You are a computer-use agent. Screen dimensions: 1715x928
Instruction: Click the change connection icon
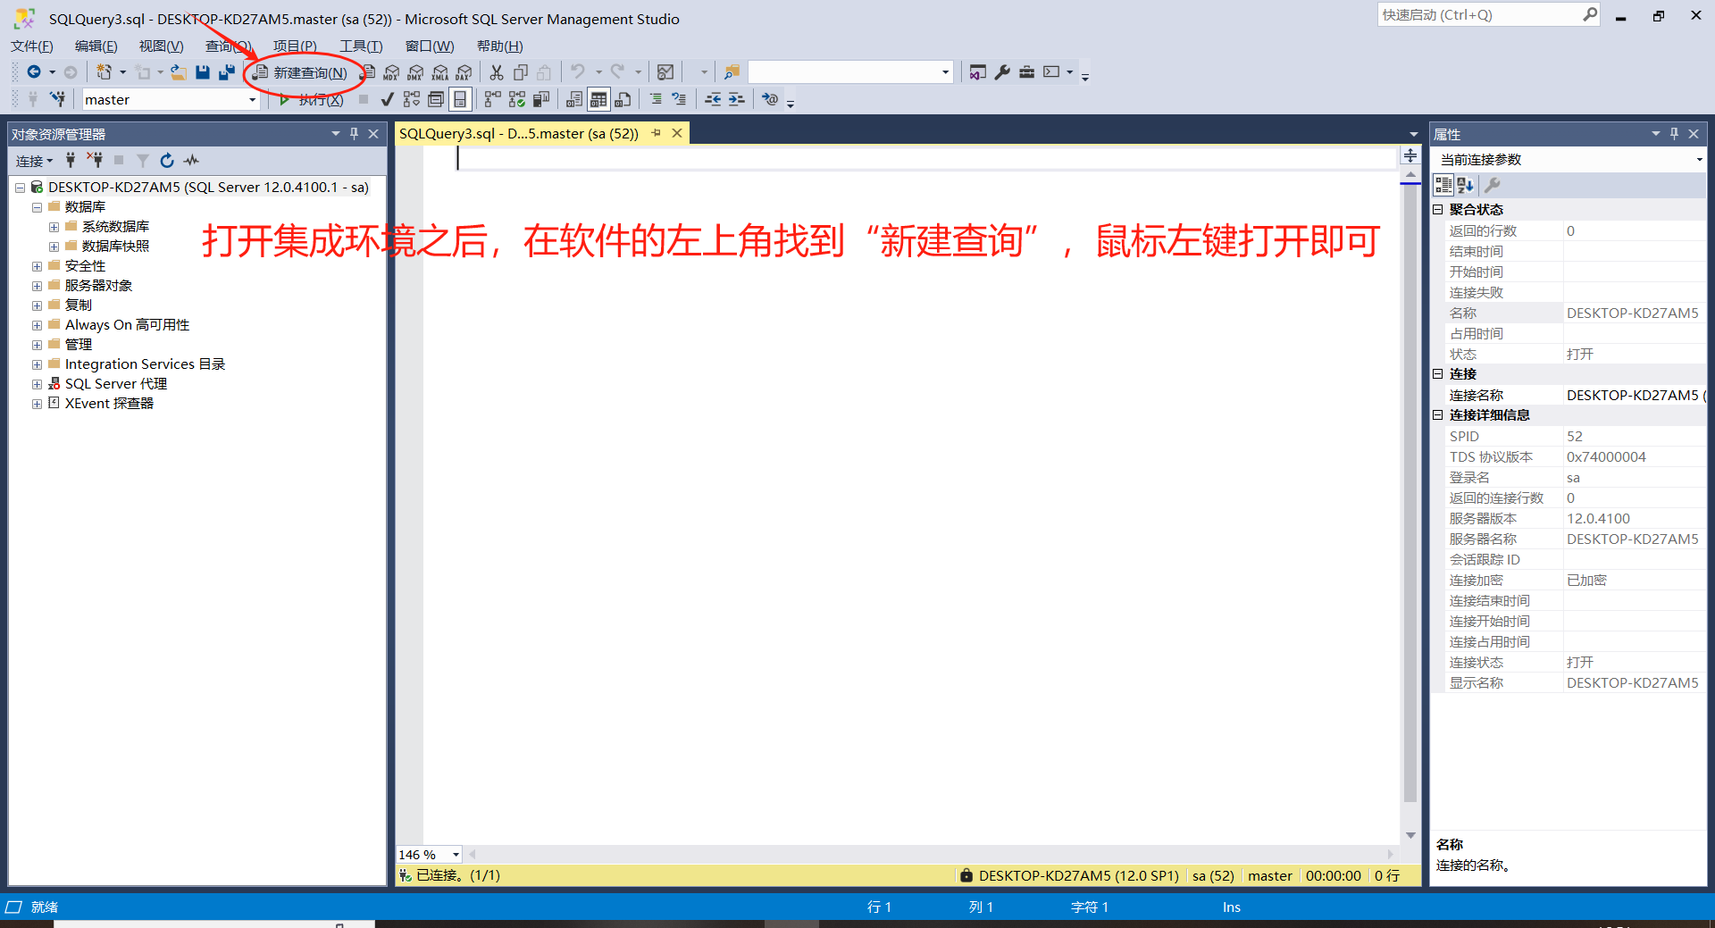[x=57, y=99]
